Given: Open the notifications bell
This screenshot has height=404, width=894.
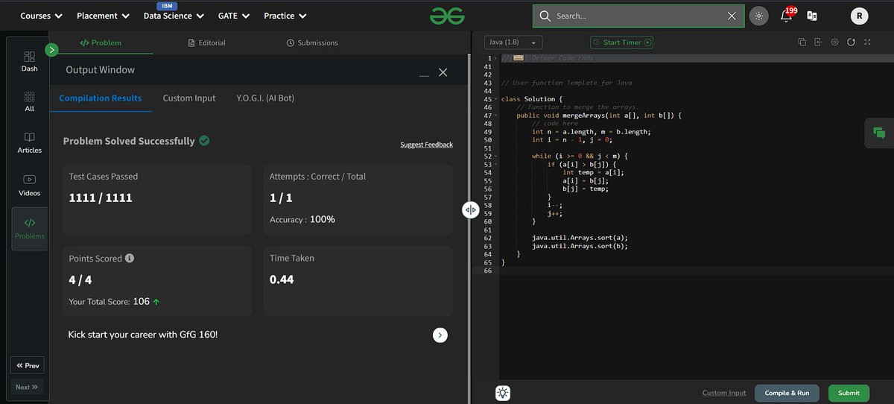Looking at the screenshot, I should pyautogui.click(x=786, y=16).
